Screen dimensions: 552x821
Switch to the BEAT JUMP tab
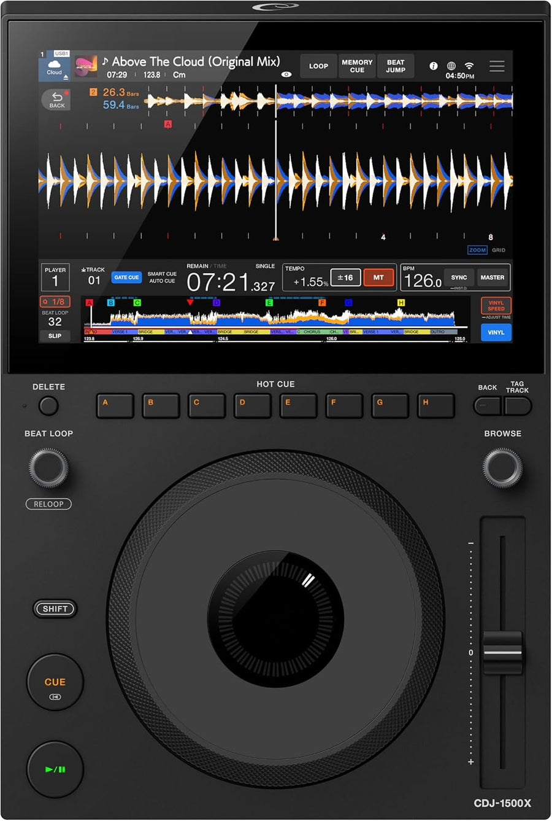(396, 66)
